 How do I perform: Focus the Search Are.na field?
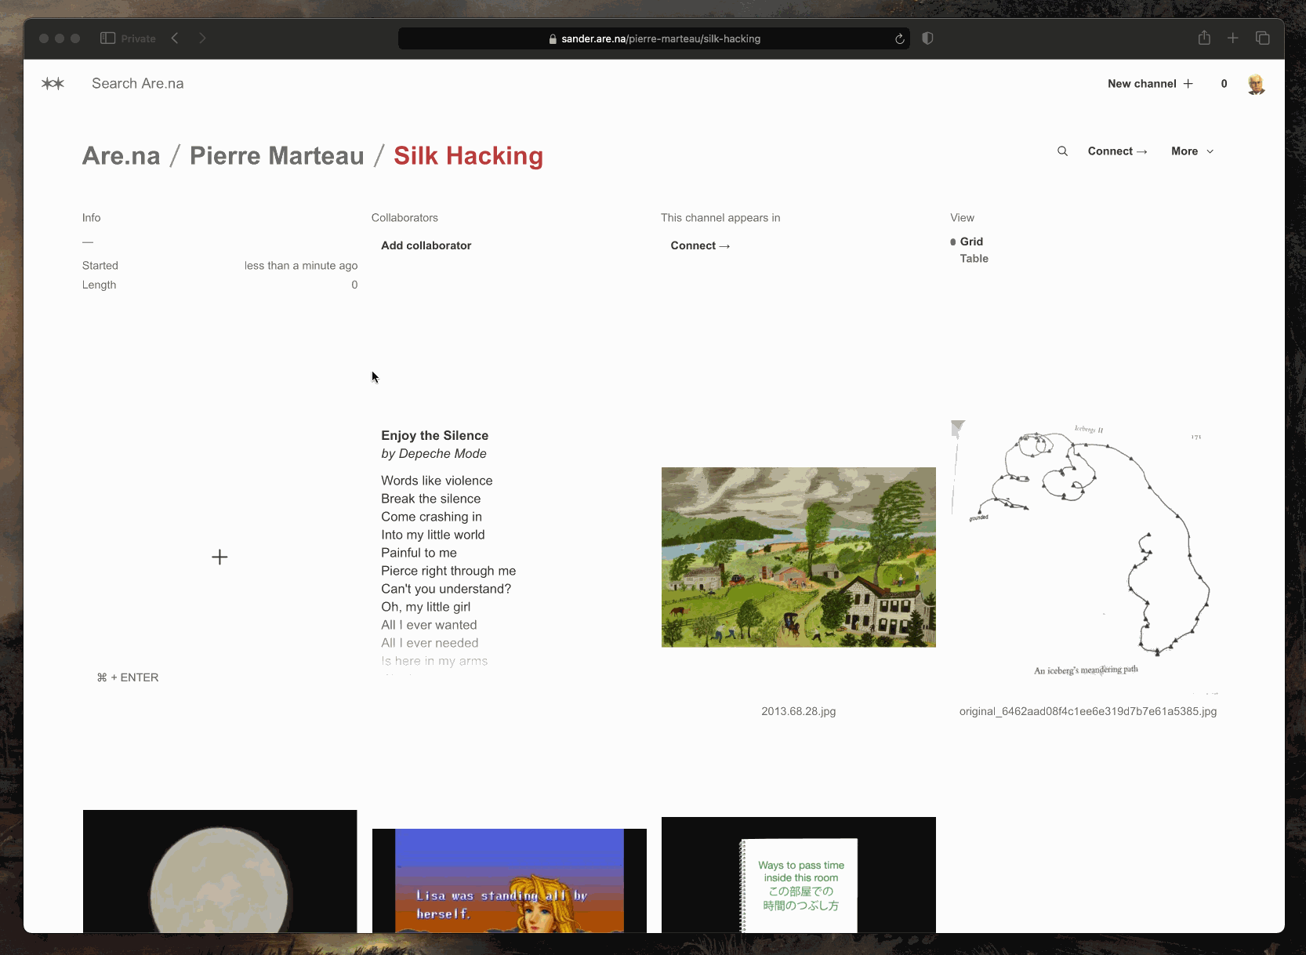138,84
